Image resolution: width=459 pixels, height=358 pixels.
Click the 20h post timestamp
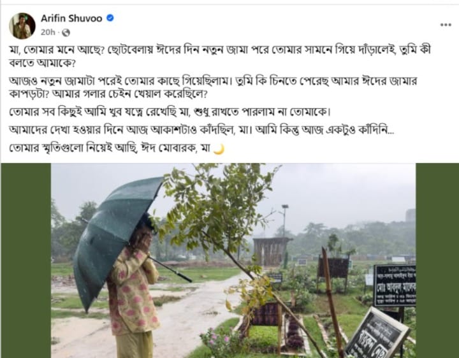pos(48,32)
